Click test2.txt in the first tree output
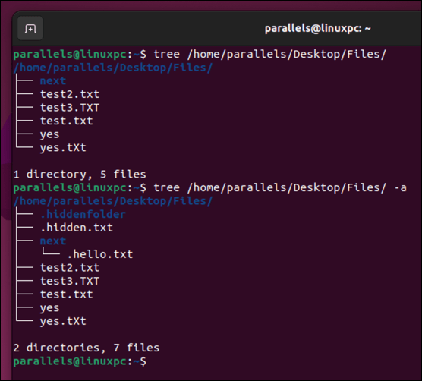The width and height of the screenshot is (422, 381). click(70, 94)
